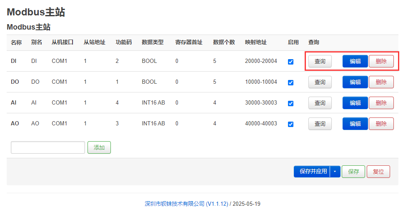Delete the DO row with 删除

[381, 82]
